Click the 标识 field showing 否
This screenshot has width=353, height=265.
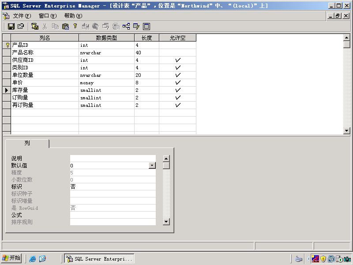[x=113, y=186]
